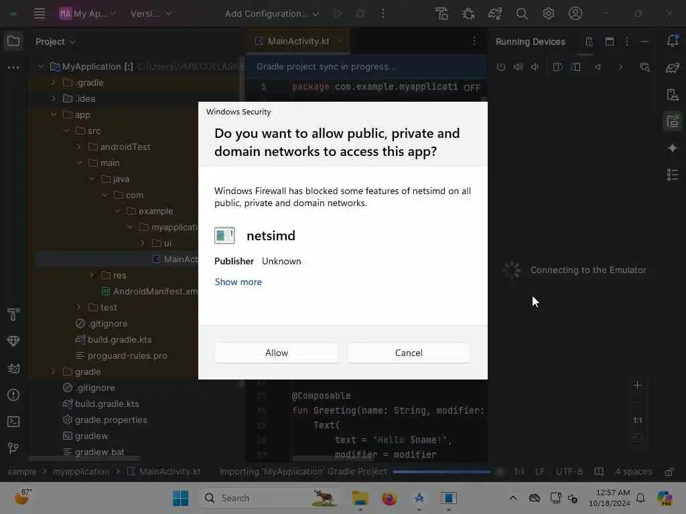Select proguard-rules.pro file
The height and width of the screenshot is (514, 686).
coord(121,356)
